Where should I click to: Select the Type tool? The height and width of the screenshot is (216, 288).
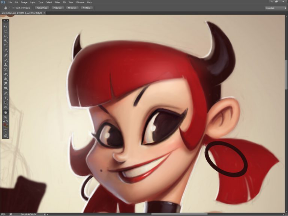[x=6, y=98]
